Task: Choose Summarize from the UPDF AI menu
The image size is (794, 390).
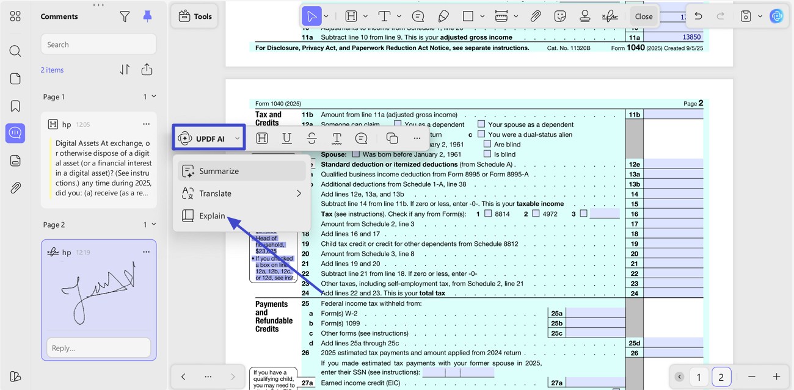Action: (242, 171)
